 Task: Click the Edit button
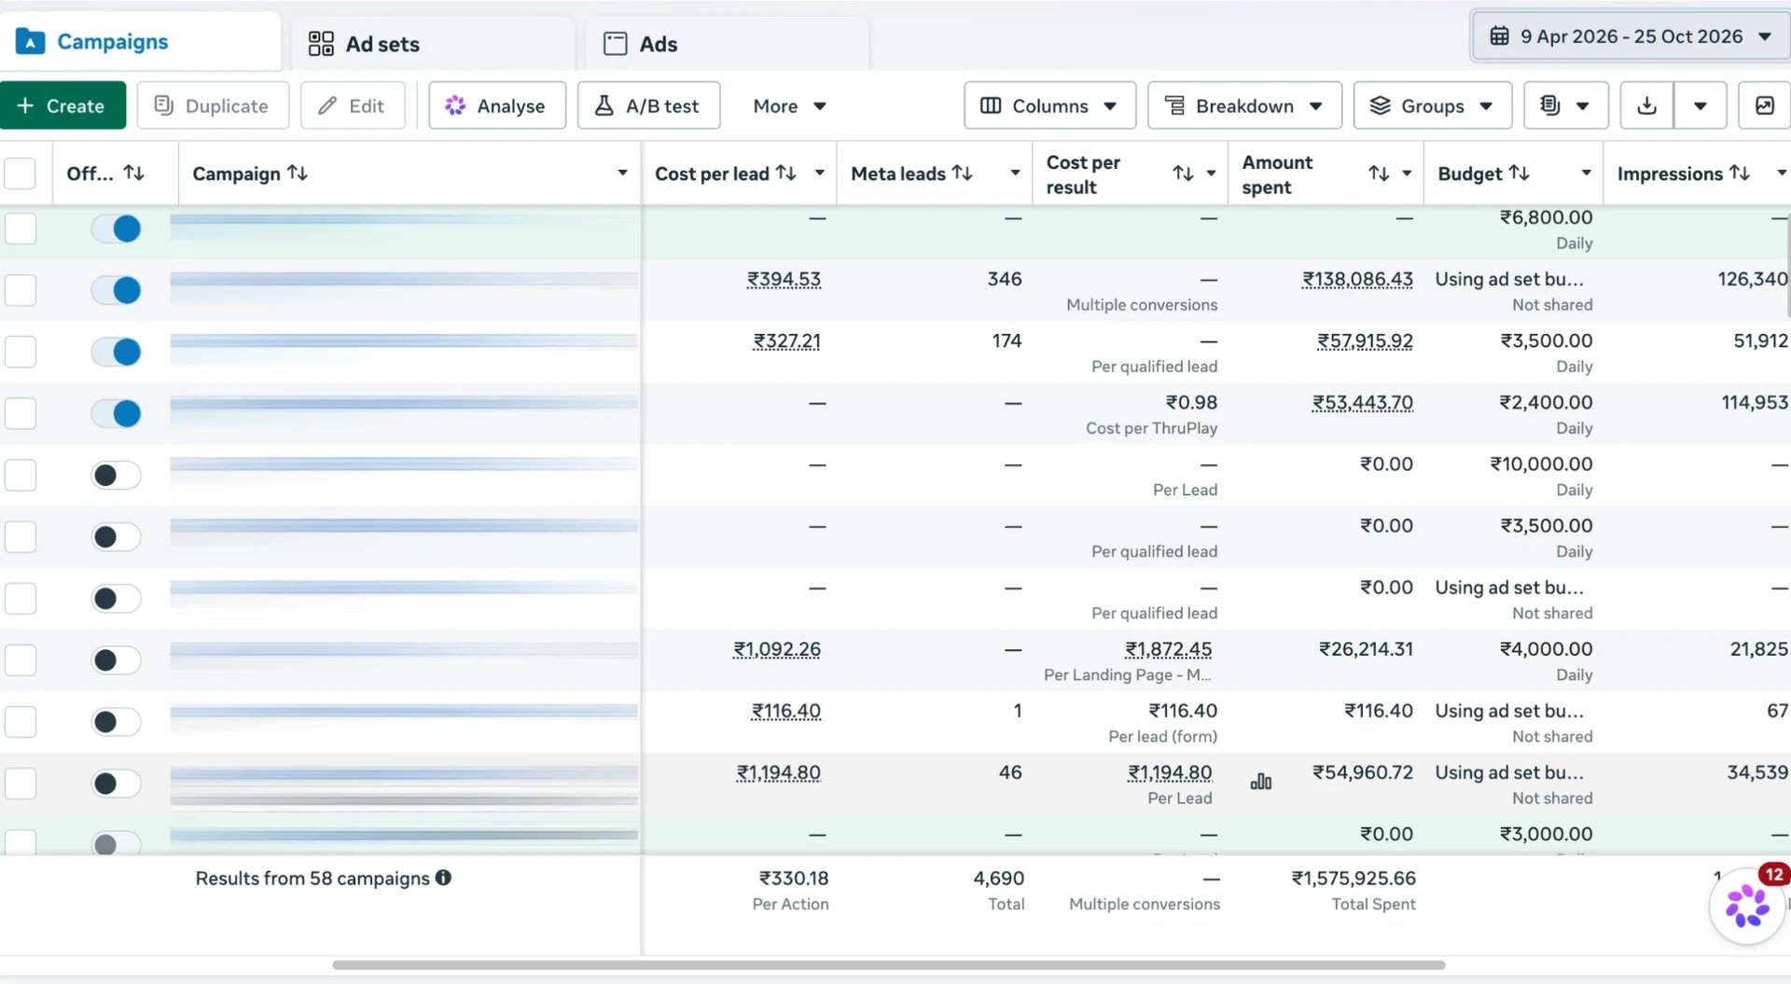coord(352,105)
